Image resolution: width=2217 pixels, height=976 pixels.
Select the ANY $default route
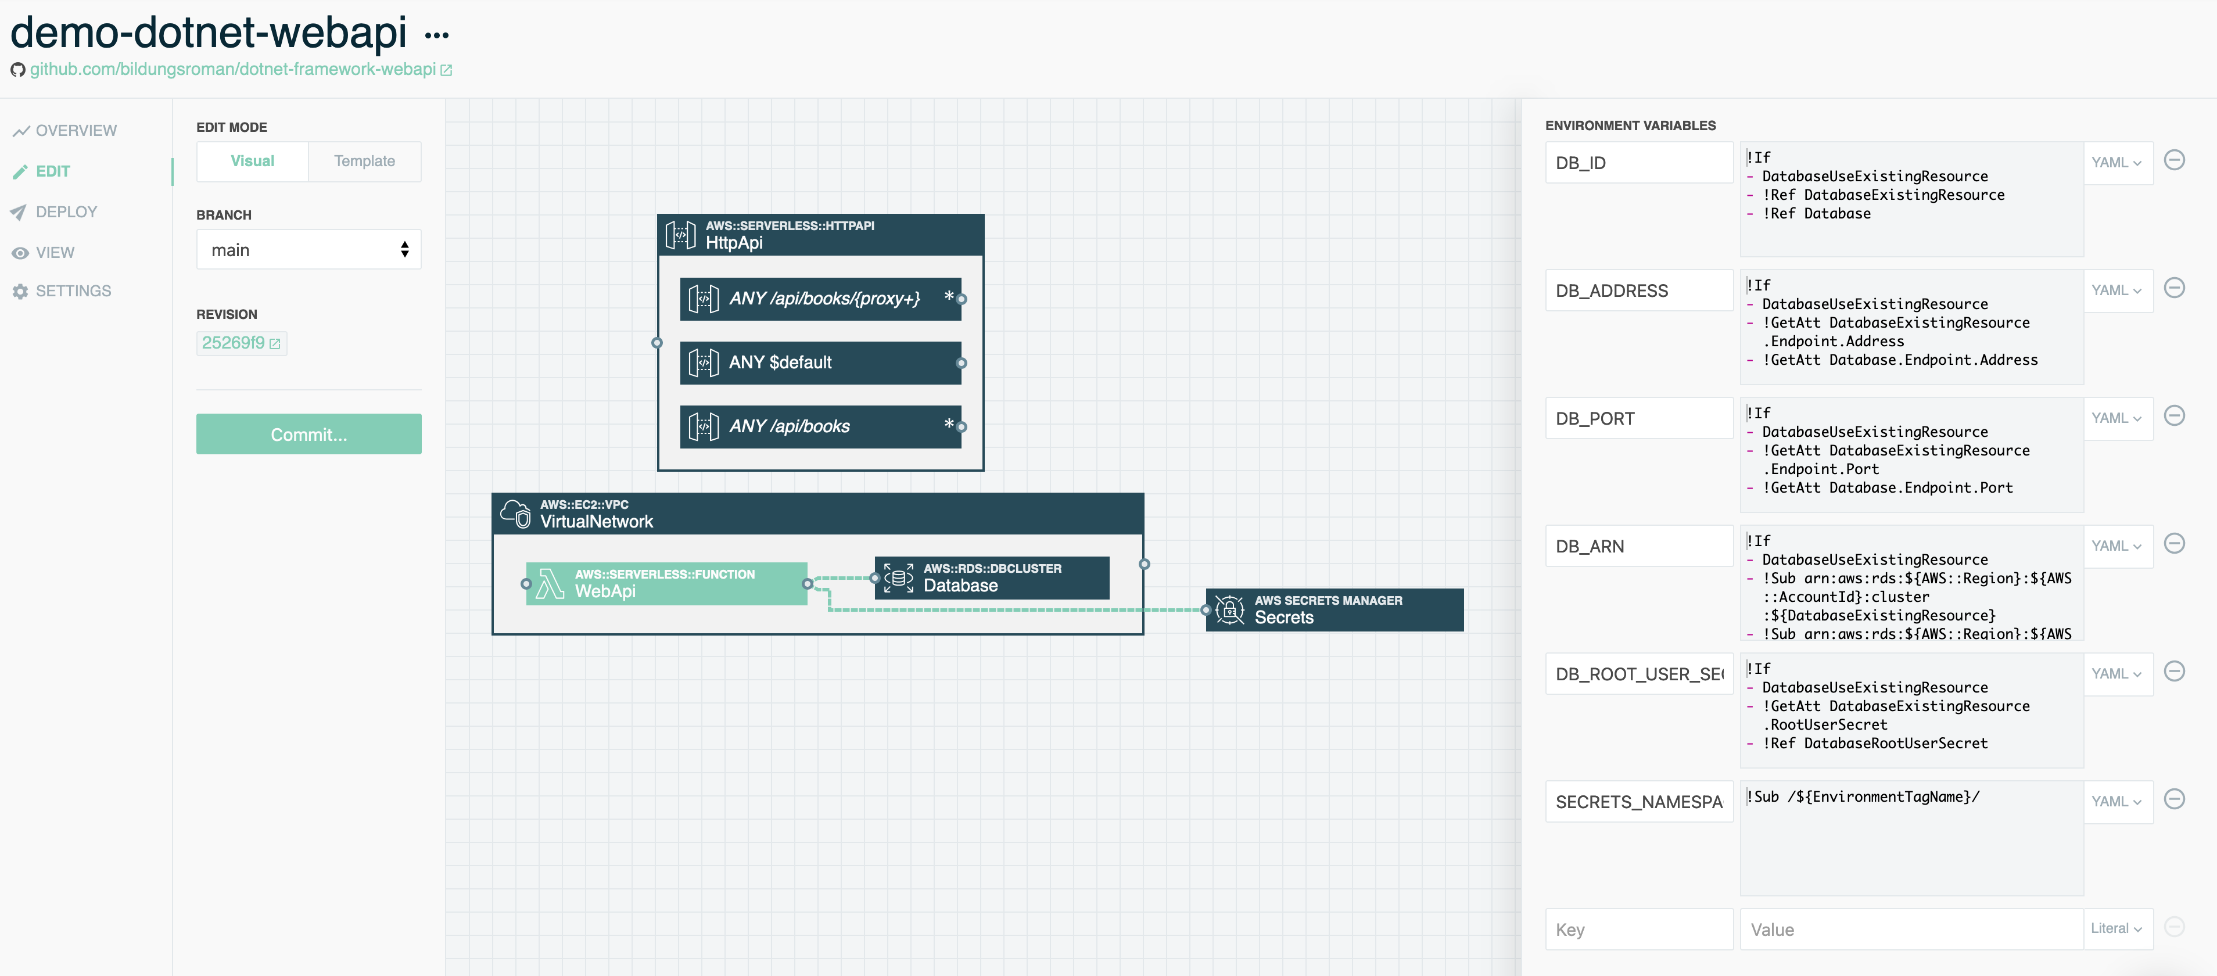820,363
